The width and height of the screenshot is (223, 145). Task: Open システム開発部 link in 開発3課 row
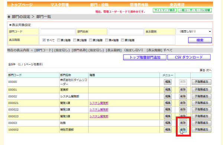pyautogui.click(x=99, y=117)
